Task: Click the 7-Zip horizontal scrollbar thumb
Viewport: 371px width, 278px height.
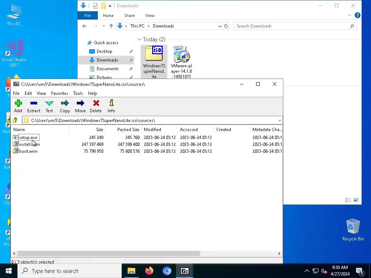Action: coord(109,253)
